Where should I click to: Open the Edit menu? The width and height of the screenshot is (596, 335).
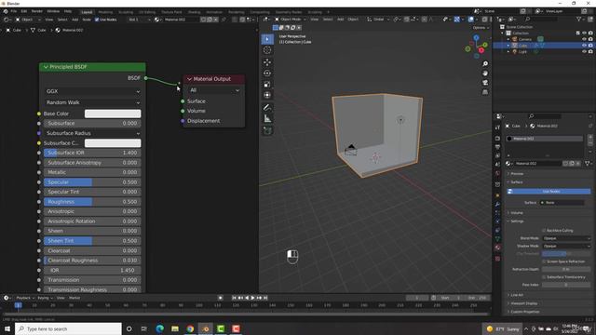pos(24,11)
